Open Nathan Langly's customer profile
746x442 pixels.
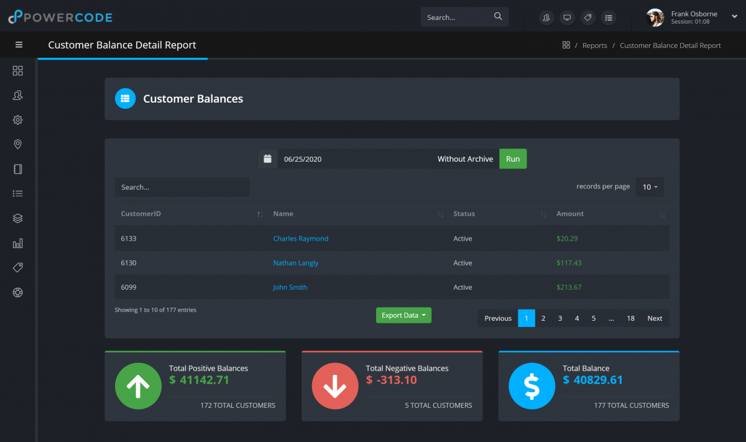click(295, 262)
